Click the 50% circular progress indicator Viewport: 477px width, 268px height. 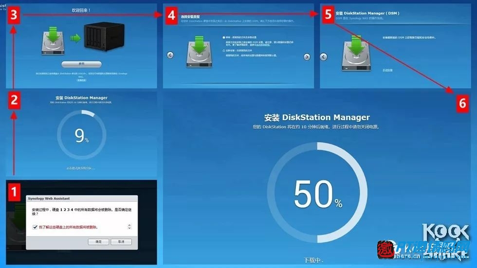pos(317,193)
